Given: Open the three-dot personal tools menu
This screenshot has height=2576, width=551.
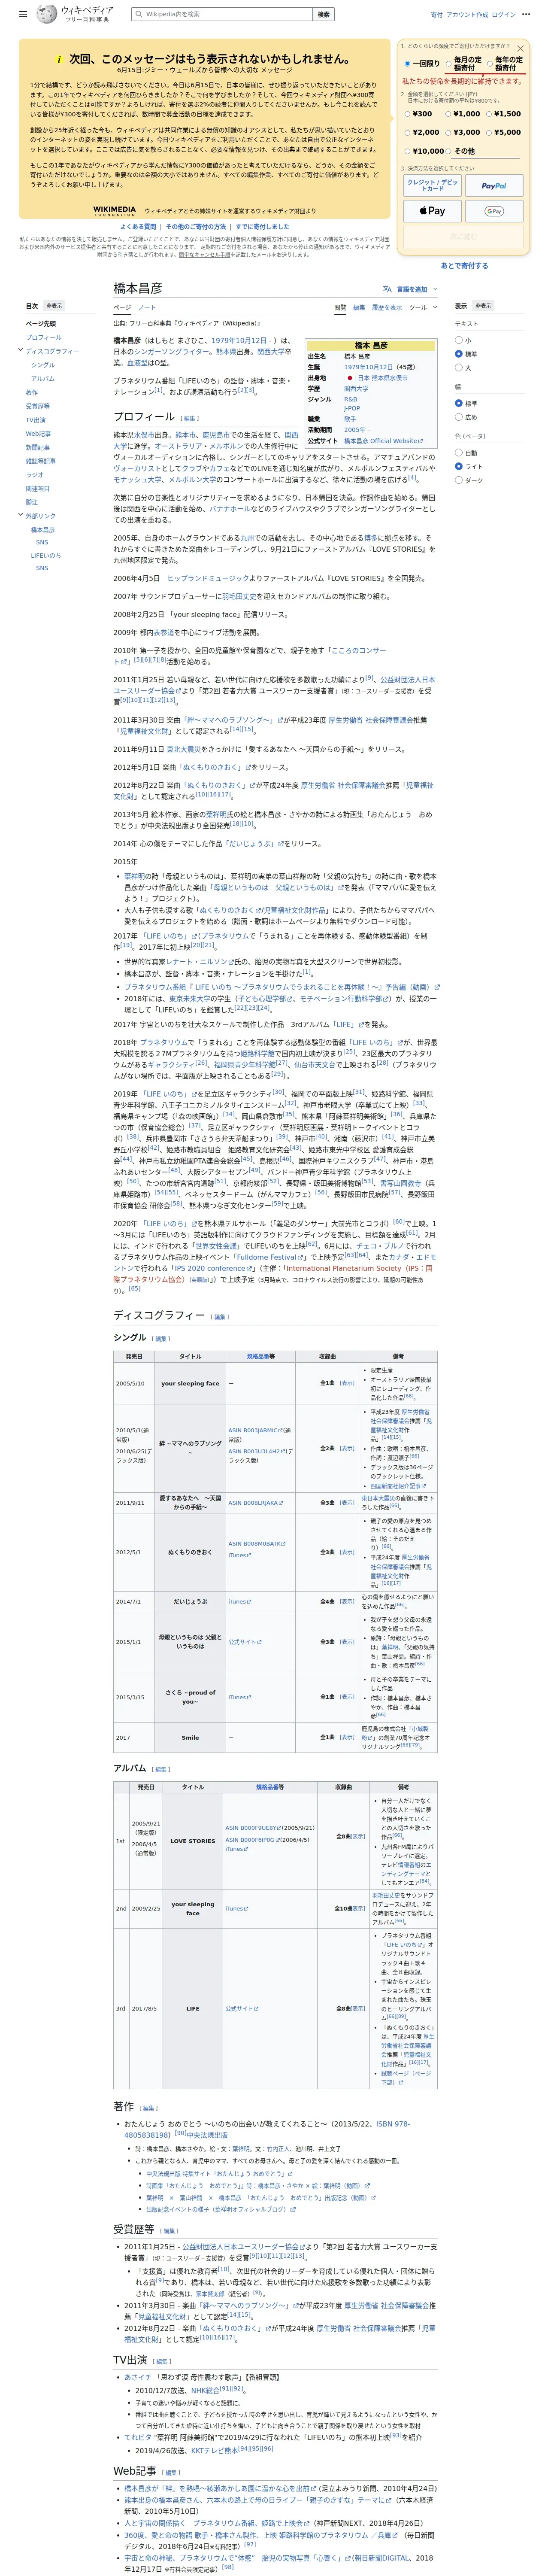Looking at the screenshot, I should point(527,14).
